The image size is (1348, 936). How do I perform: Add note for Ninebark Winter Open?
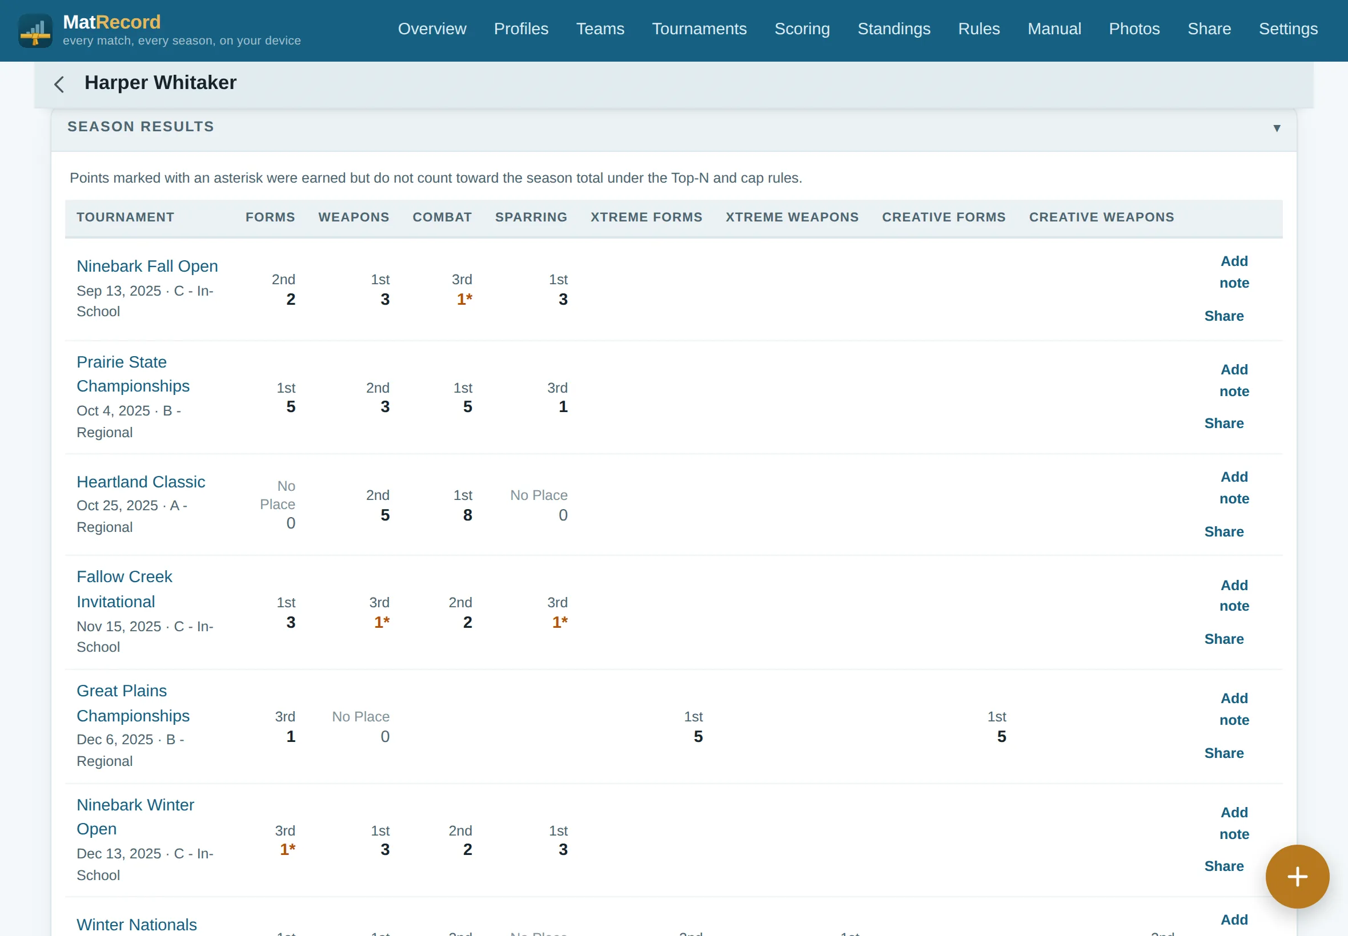1234,824
